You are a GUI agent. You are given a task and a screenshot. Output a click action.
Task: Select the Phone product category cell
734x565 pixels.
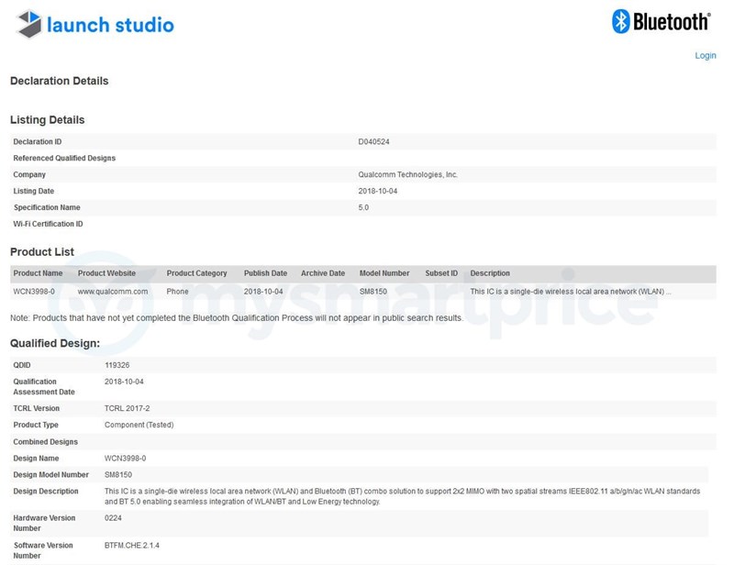point(177,292)
